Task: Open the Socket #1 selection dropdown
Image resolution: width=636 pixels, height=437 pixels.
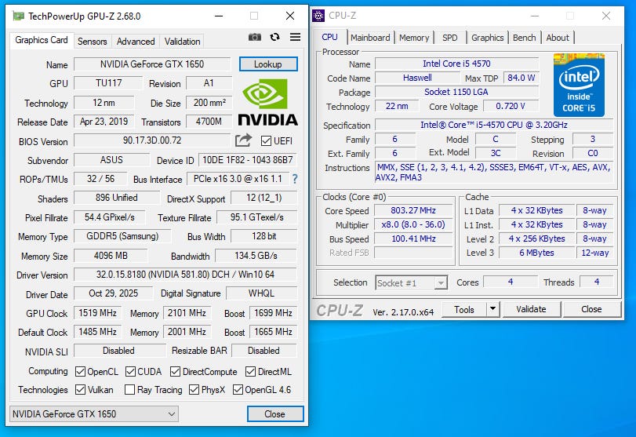Action: [411, 282]
